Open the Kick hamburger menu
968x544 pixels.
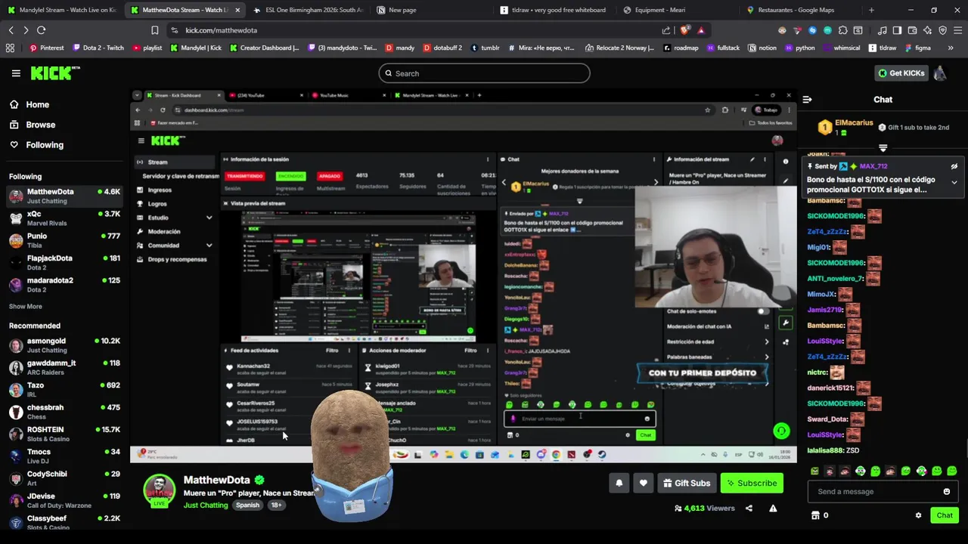(x=16, y=73)
